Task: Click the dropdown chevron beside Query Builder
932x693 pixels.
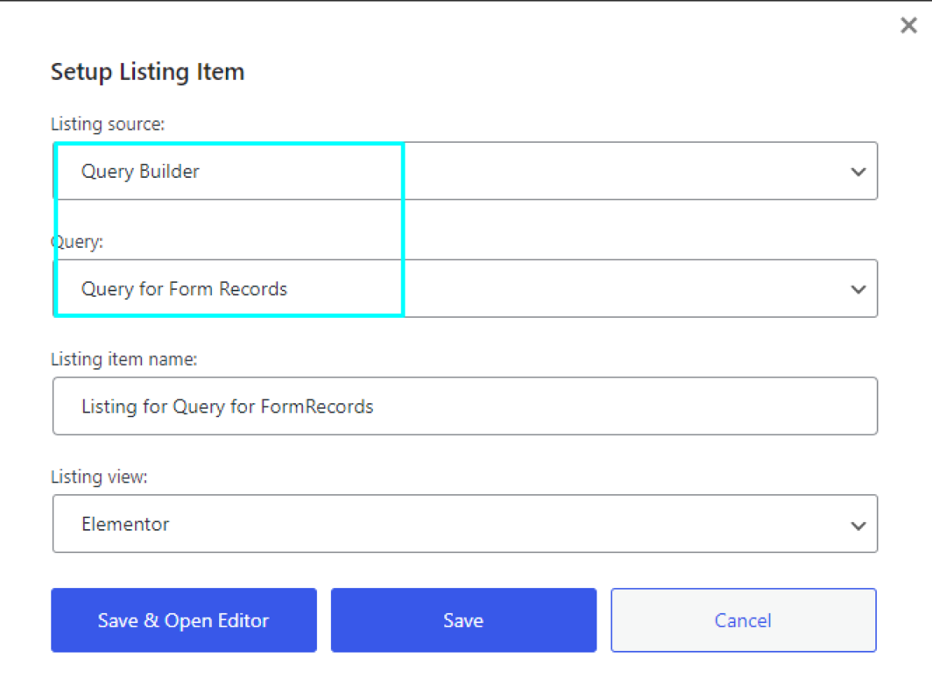Action: pyautogui.click(x=858, y=171)
